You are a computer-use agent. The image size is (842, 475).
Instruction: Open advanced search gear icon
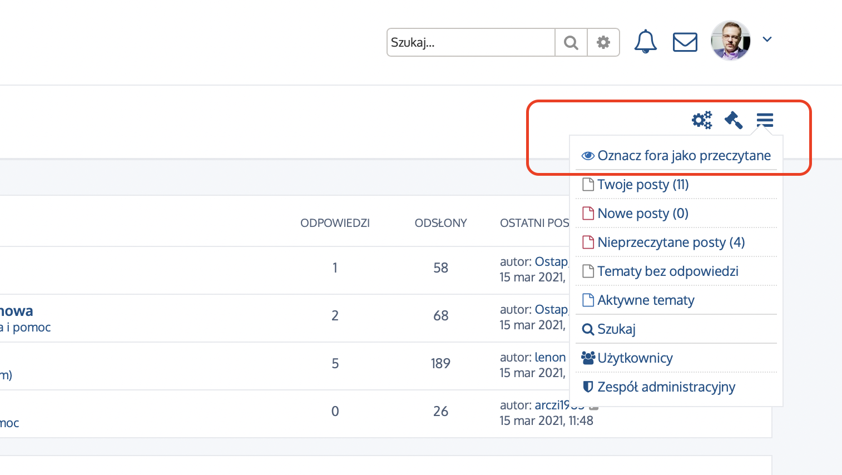tap(603, 43)
